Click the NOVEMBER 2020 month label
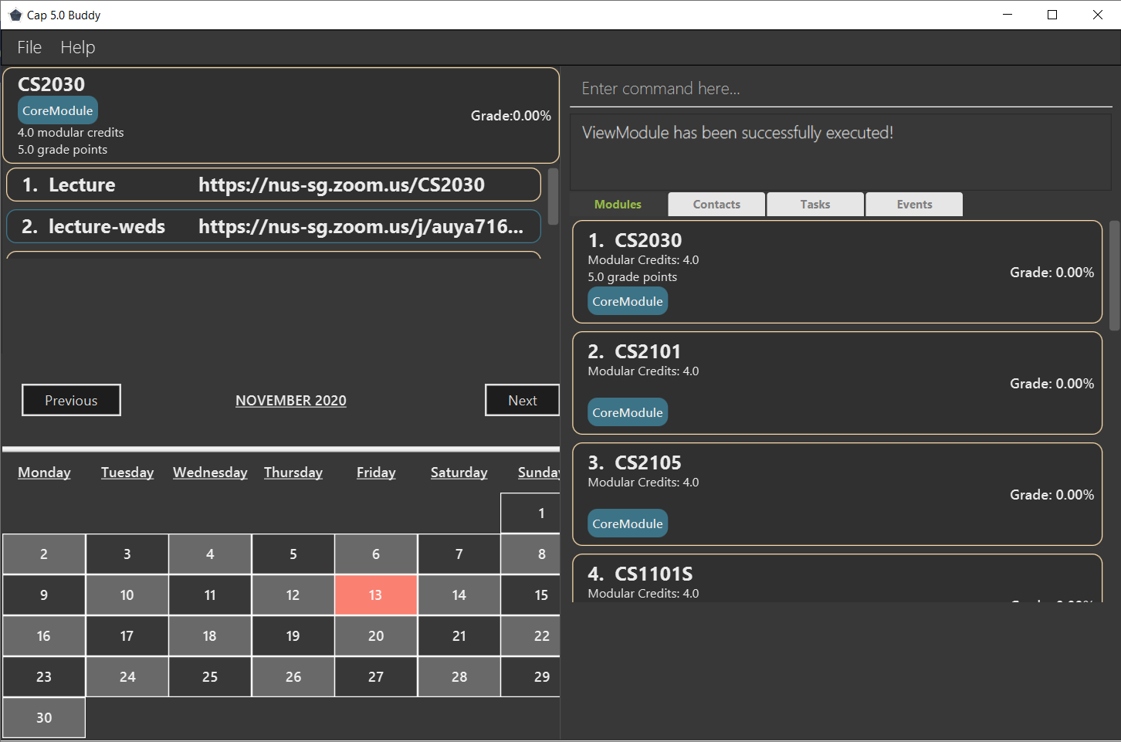This screenshot has height=742, width=1121. tap(291, 401)
